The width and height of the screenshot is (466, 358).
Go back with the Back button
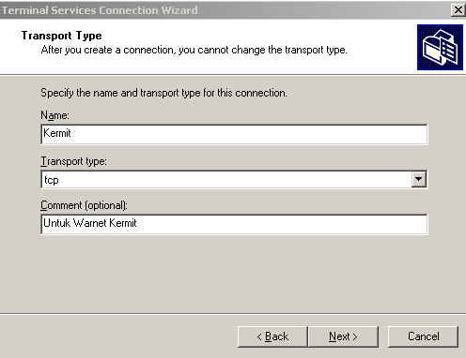point(272,336)
